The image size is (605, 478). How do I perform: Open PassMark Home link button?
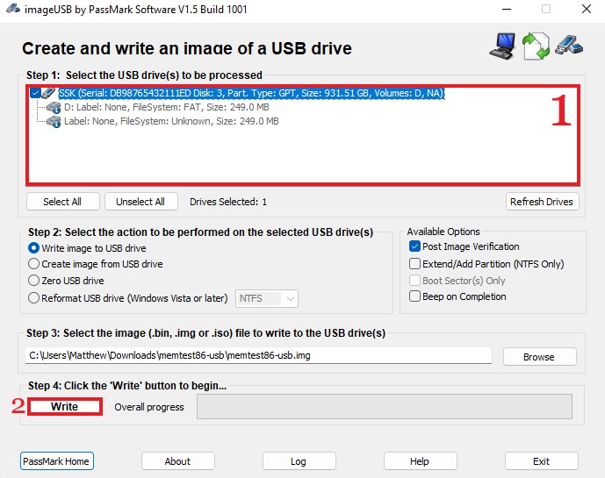(57, 461)
